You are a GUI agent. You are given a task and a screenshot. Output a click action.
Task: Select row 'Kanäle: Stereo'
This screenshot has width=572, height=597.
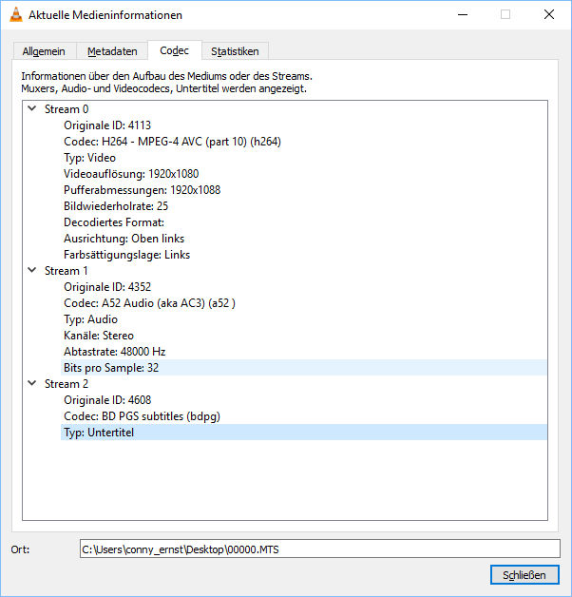[x=304, y=336]
